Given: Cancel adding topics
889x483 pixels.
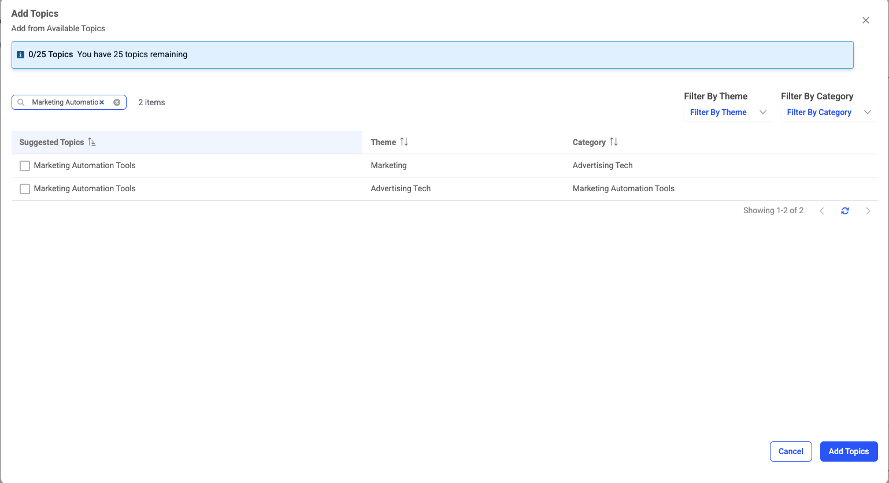Looking at the screenshot, I should point(791,451).
